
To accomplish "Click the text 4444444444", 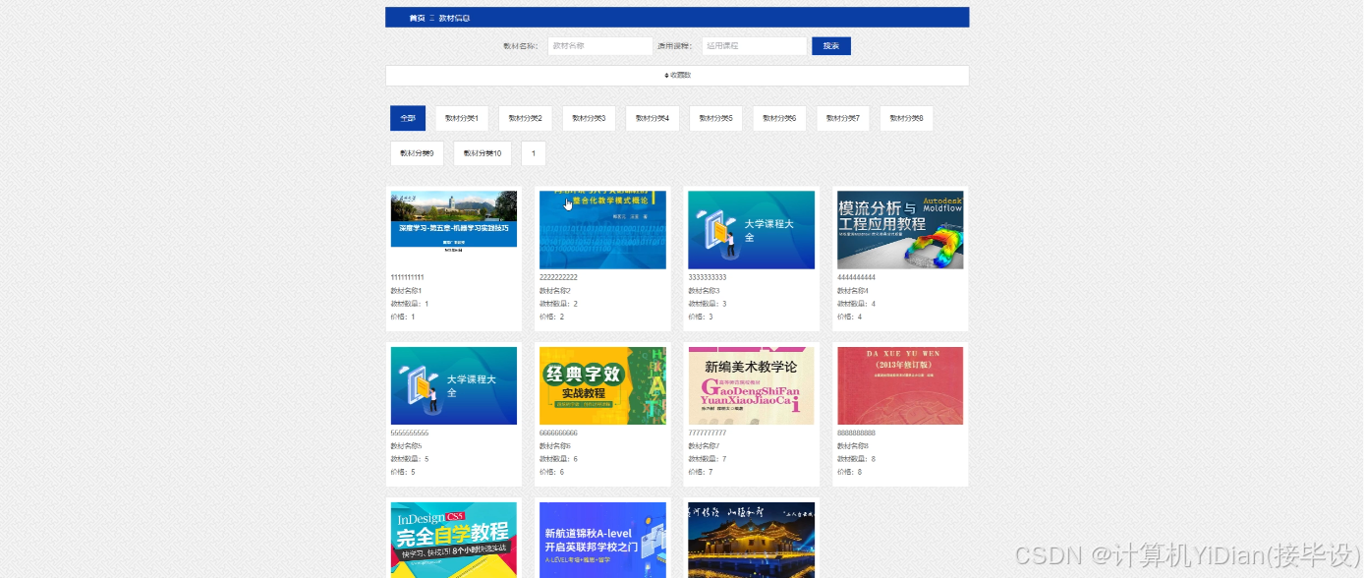I will (856, 277).
